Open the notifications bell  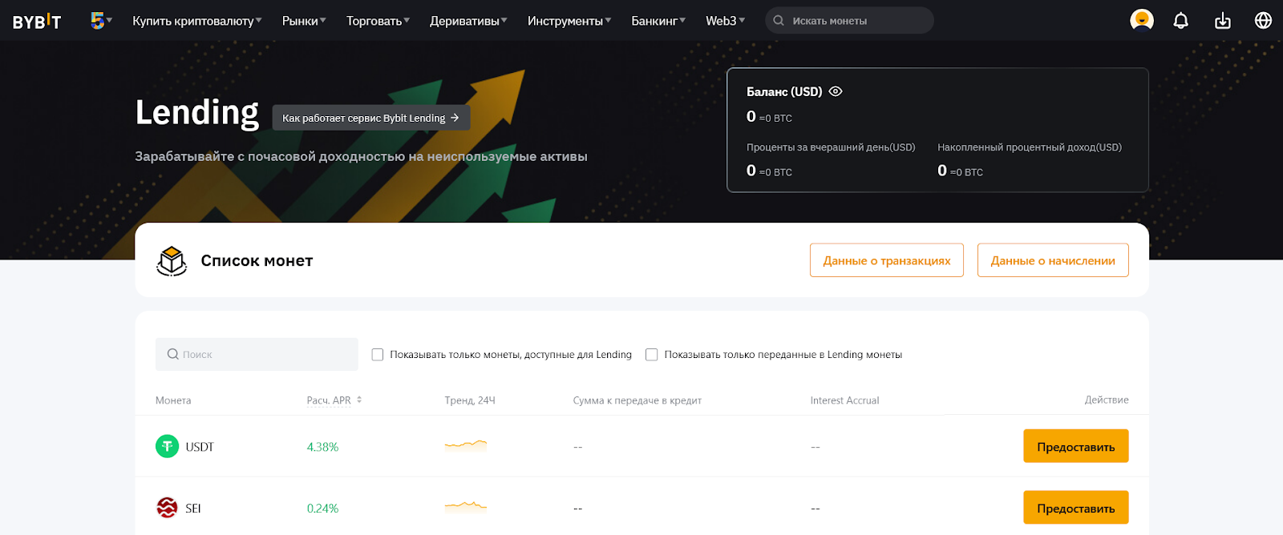point(1180,21)
